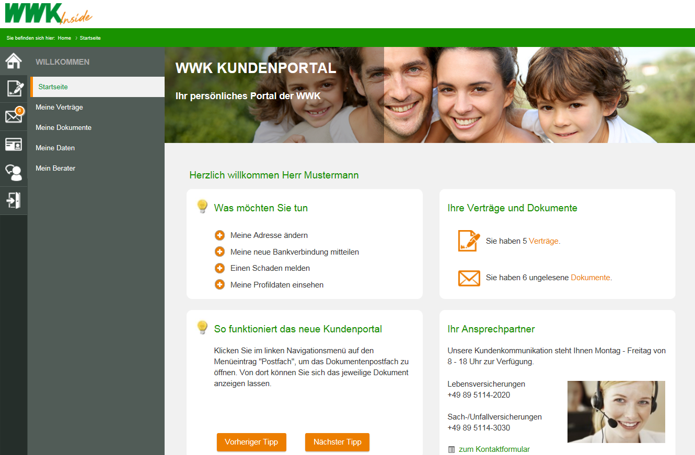Click lightbulb icon next to So funktioniert
Image resolution: width=695 pixels, height=455 pixels.
[202, 328]
